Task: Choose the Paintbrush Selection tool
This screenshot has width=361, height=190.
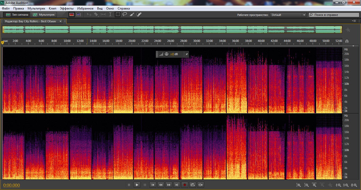Action: (132, 15)
